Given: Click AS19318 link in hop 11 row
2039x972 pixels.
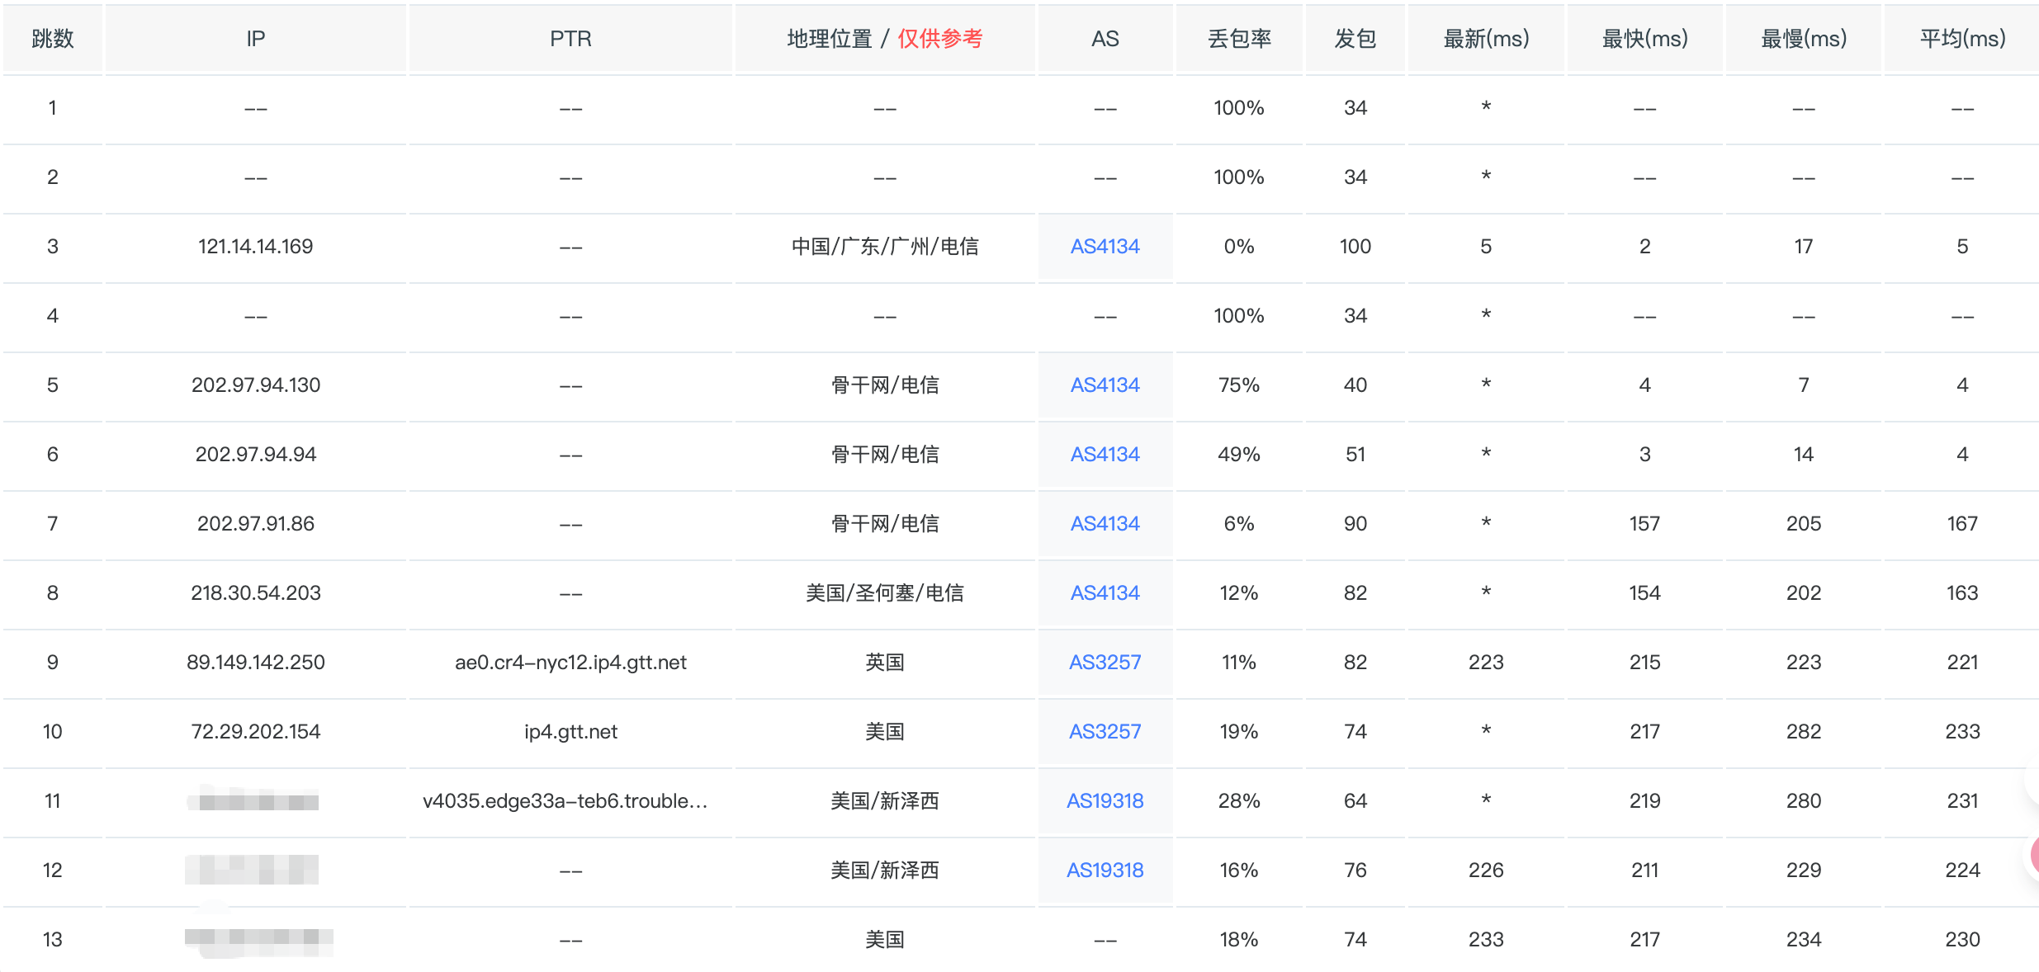Looking at the screenshot, I should pyautogui.click(x=1105, y=801).
